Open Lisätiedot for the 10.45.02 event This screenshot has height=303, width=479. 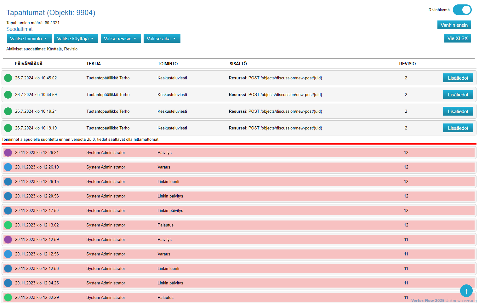(458, 78)
